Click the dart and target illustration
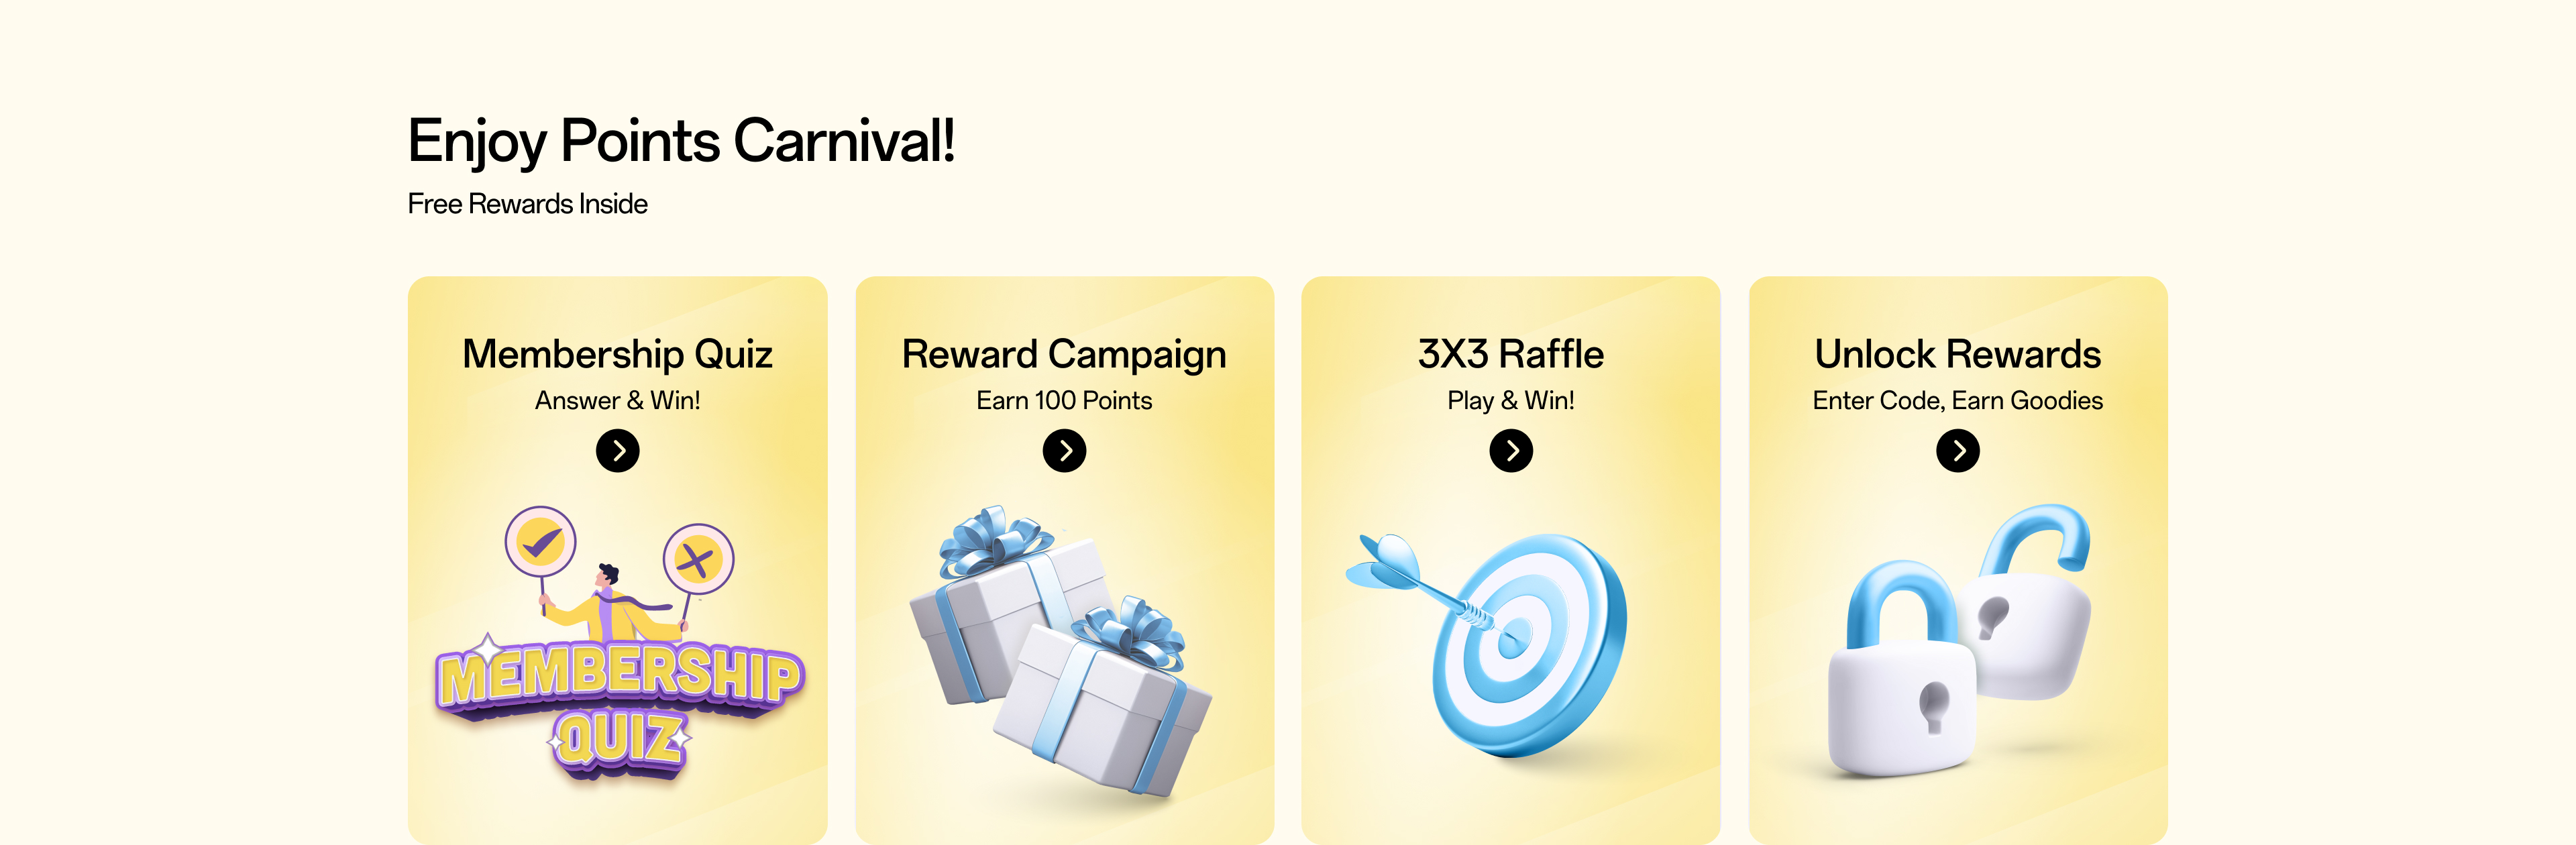2576x845 pixels. (x=1488, y=646)
